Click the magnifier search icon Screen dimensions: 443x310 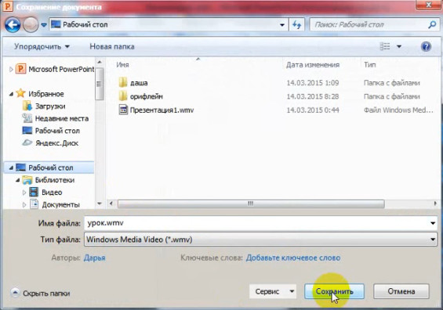point(432,25)
